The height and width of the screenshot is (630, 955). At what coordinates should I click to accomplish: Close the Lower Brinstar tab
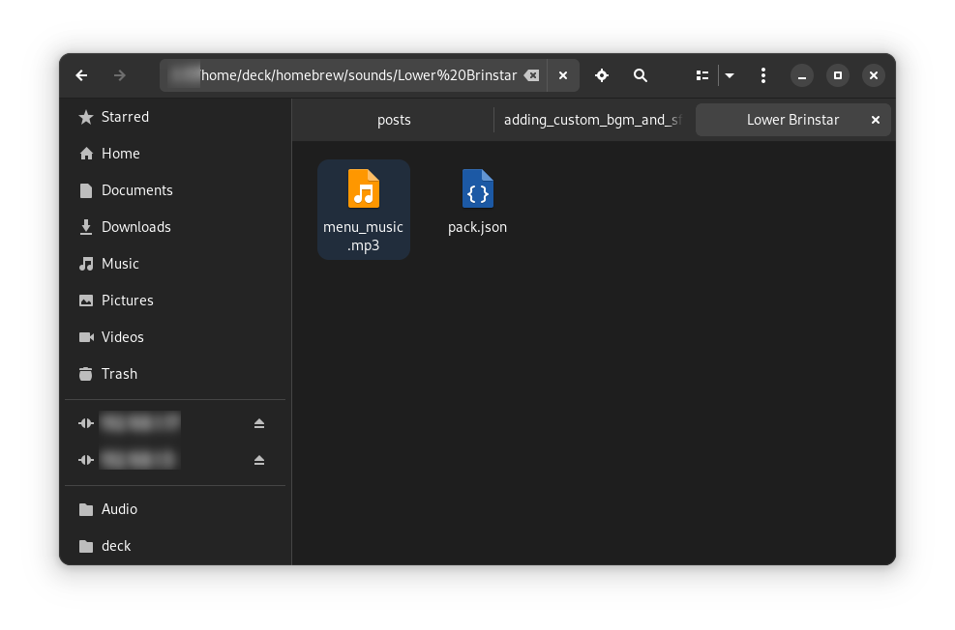(x=876, y=120)
